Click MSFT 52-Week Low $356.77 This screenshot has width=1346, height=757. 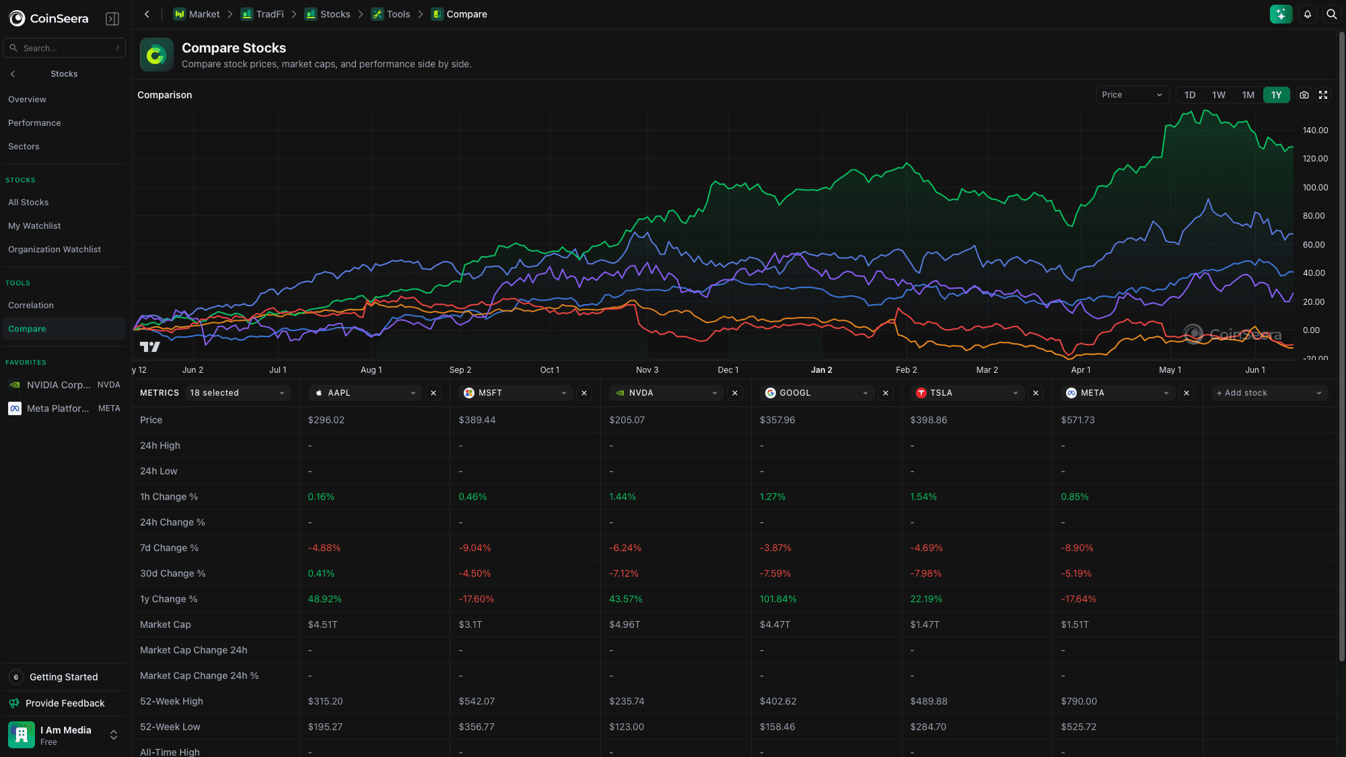click(x=476, y=727)
